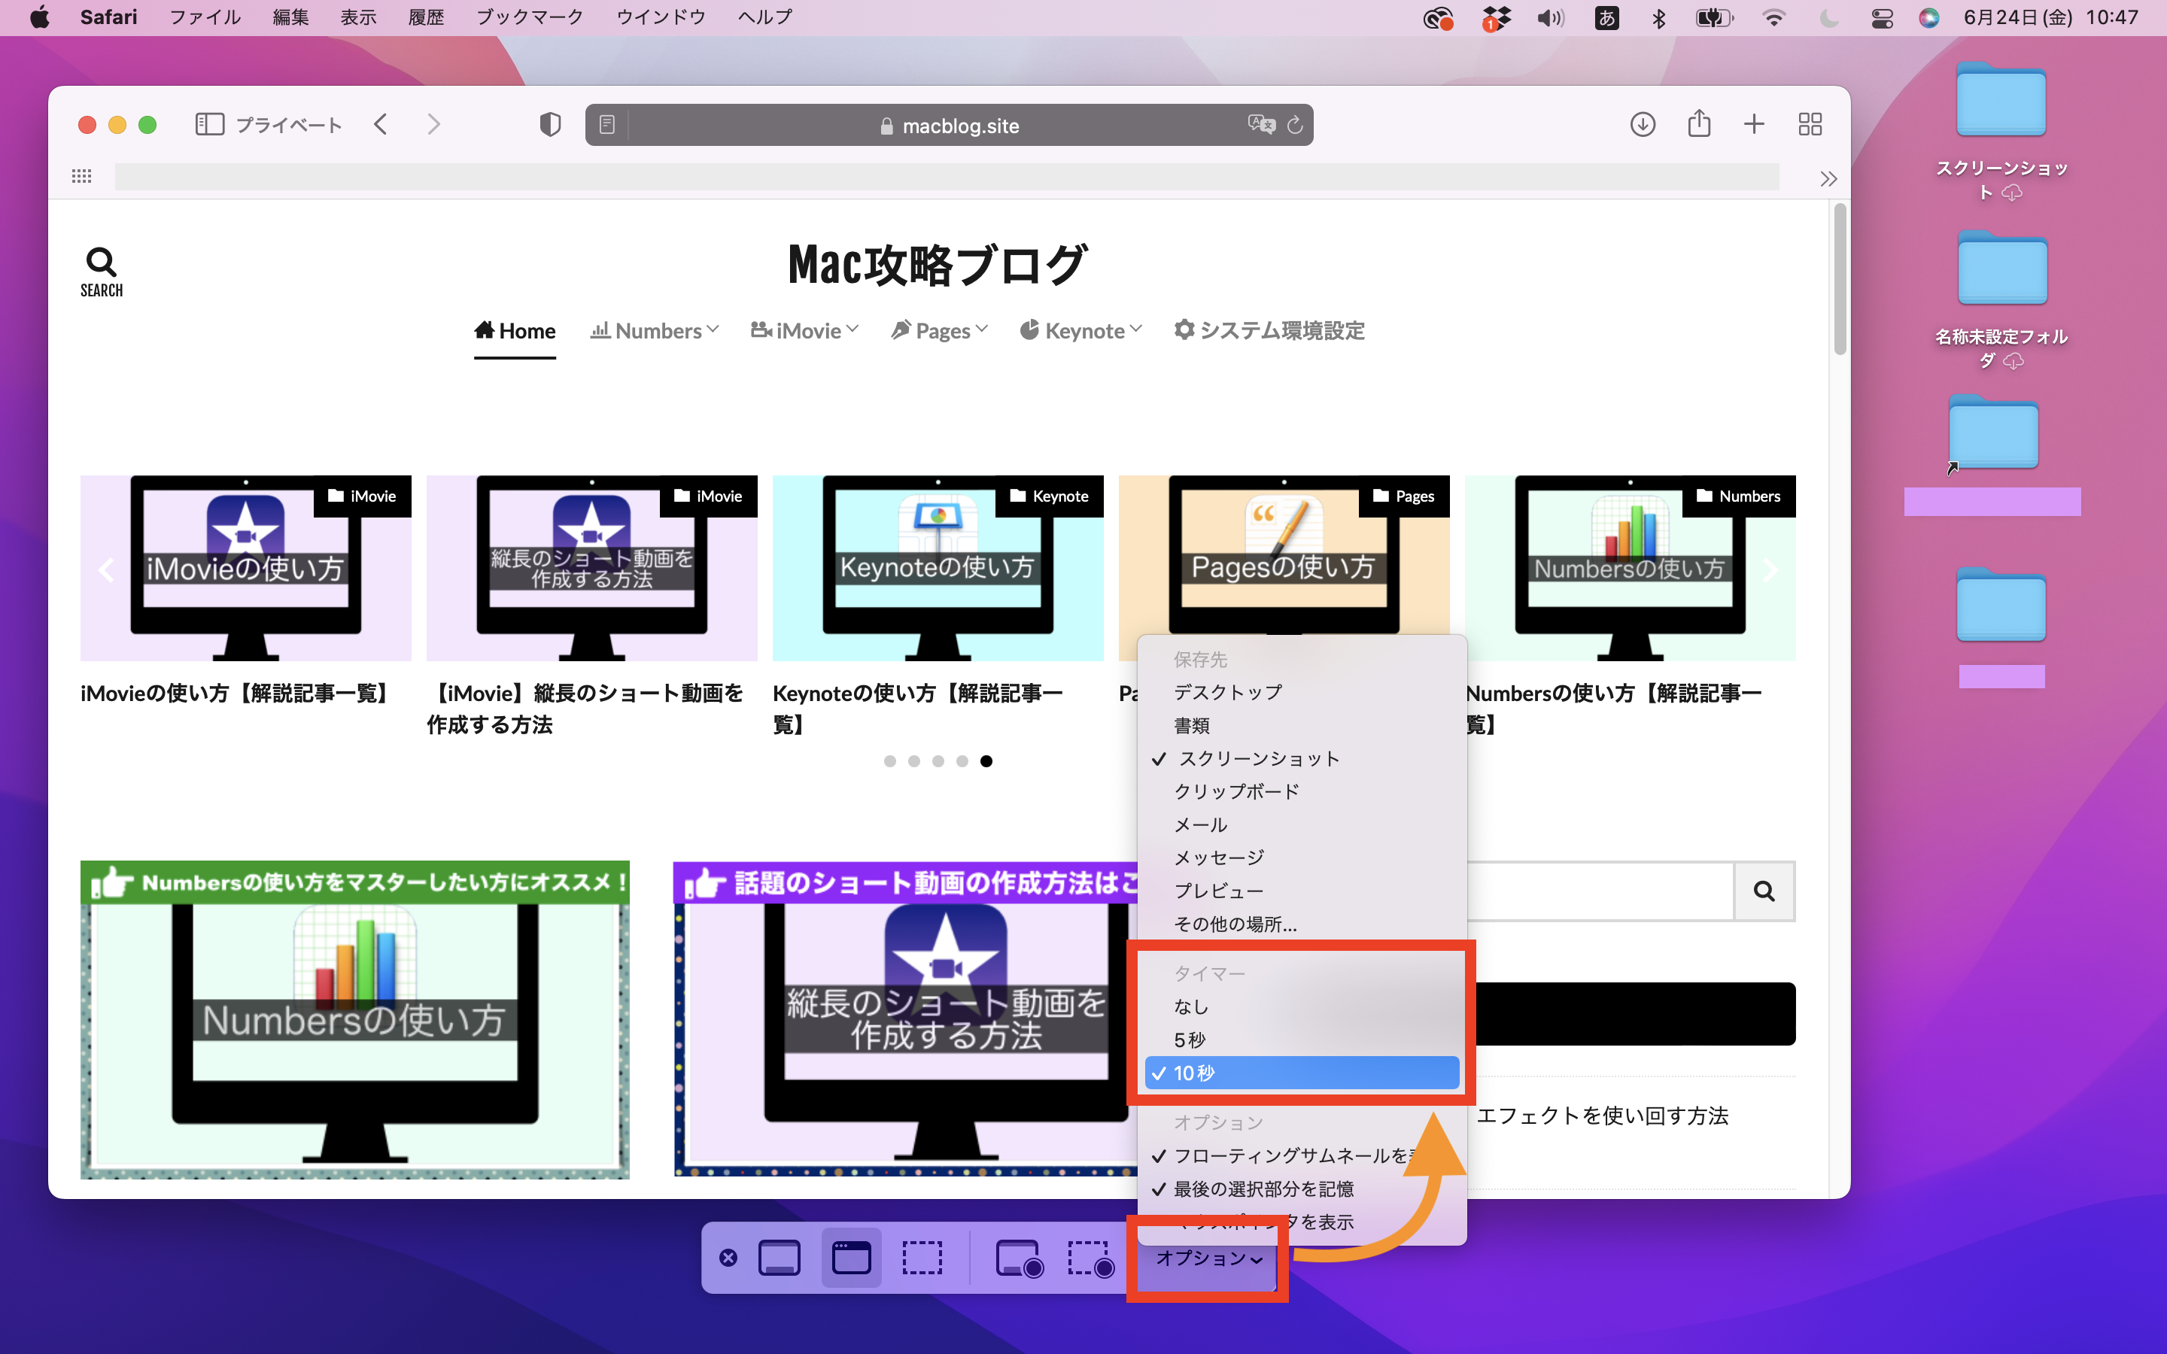Move carousel back with left arrow
This screenshot has width=2167, height=1354.
pos(107,569)
